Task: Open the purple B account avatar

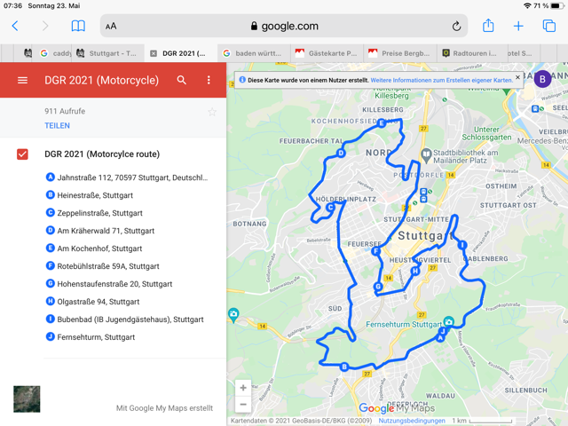Action: [542, 79]
